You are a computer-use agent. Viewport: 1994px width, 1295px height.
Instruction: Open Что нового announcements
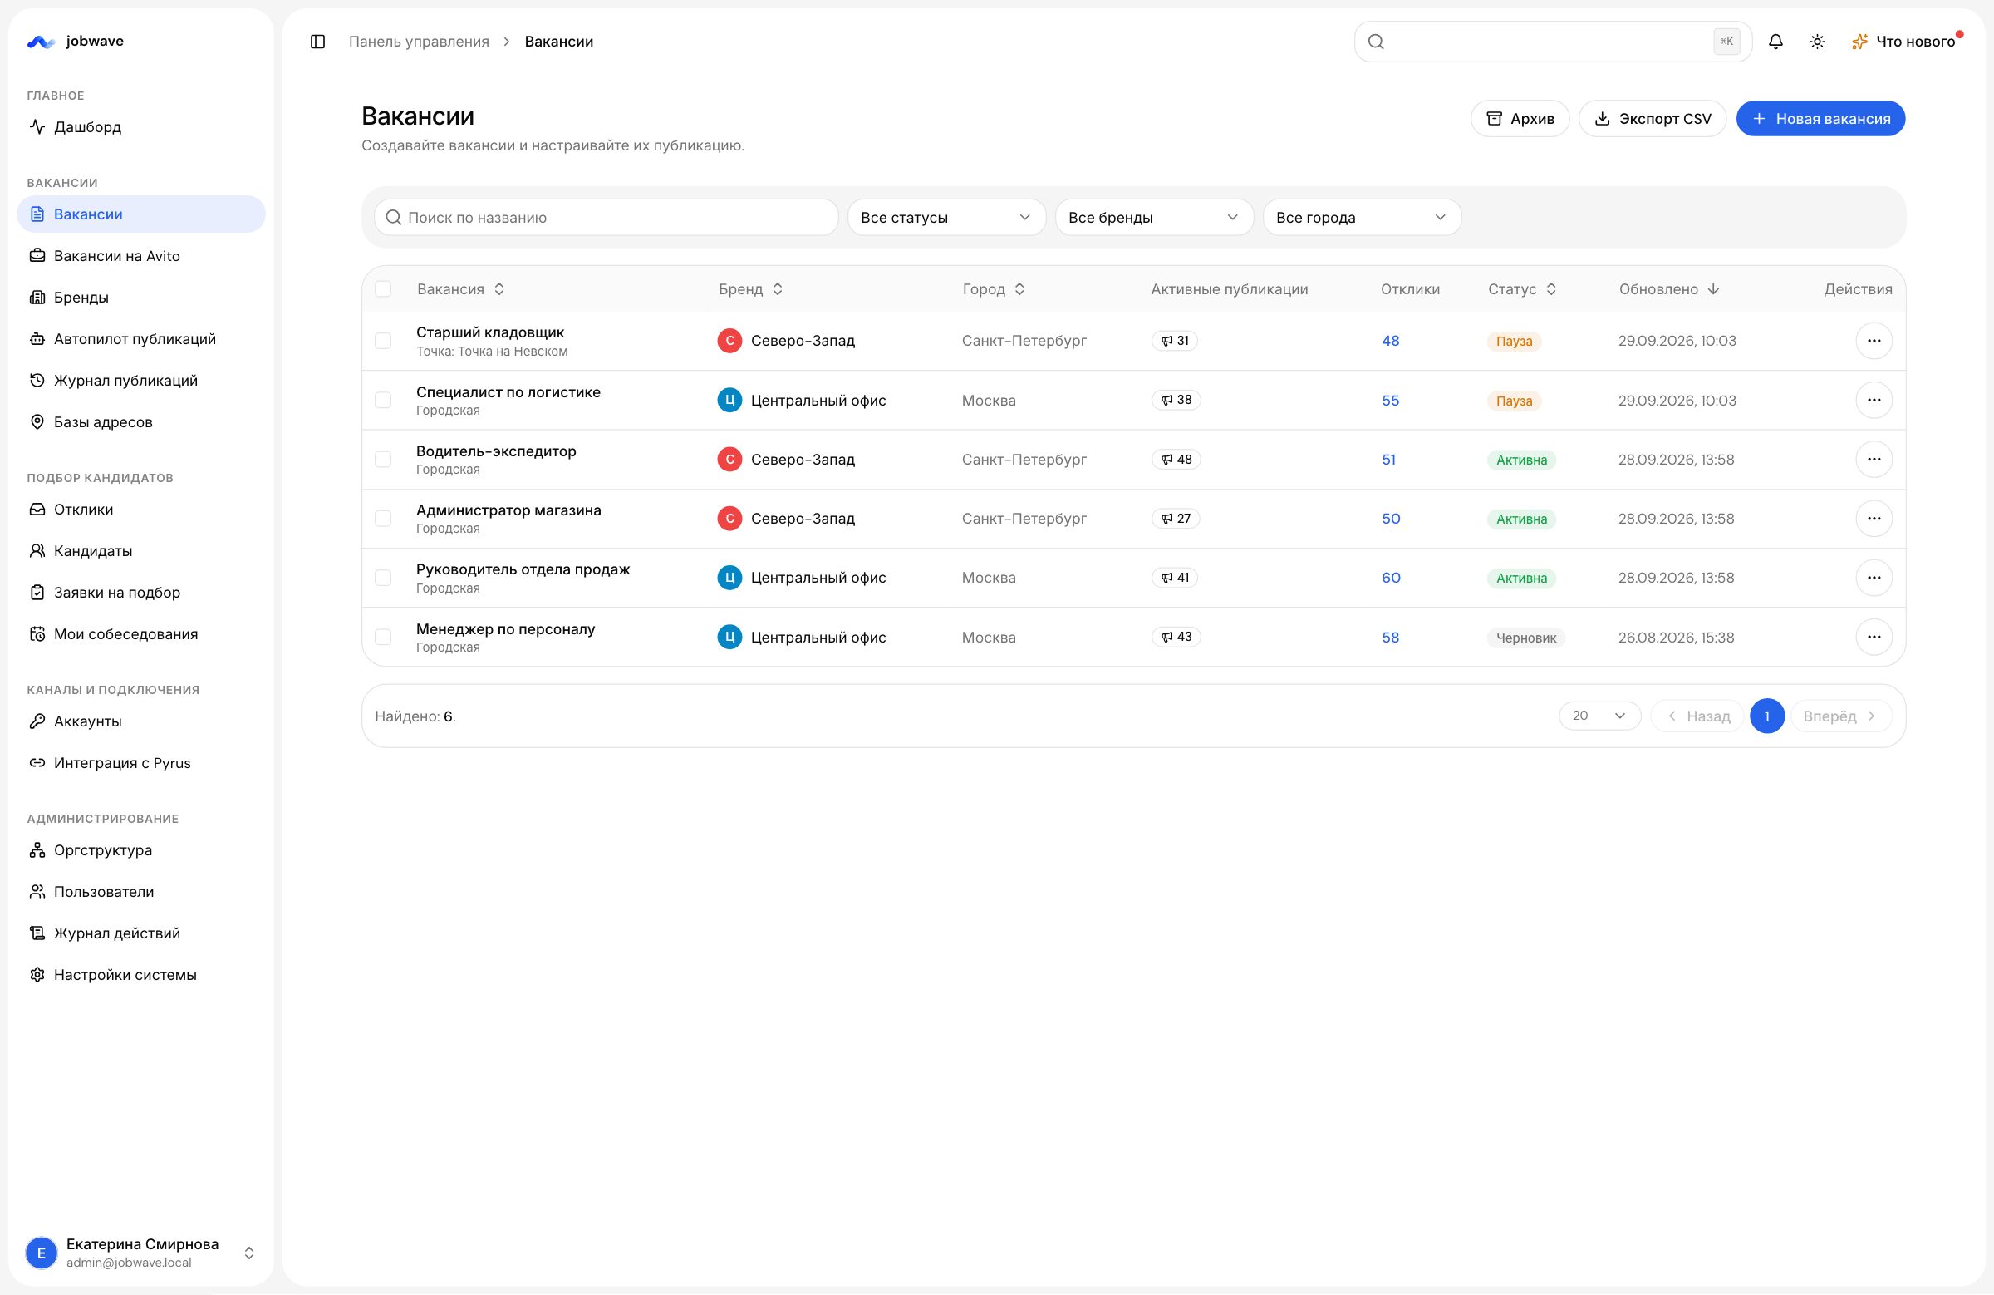coord(1905,41)
